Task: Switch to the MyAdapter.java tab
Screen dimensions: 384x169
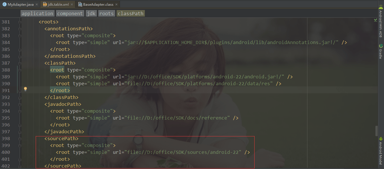Action: (x=20, y=4)
